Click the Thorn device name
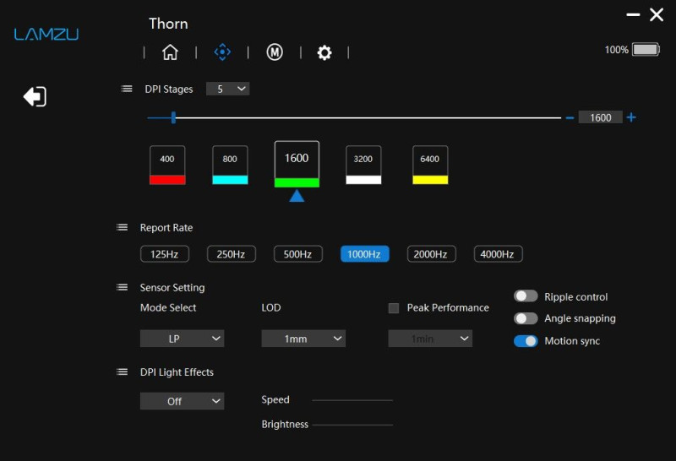 tap(168, 24)
